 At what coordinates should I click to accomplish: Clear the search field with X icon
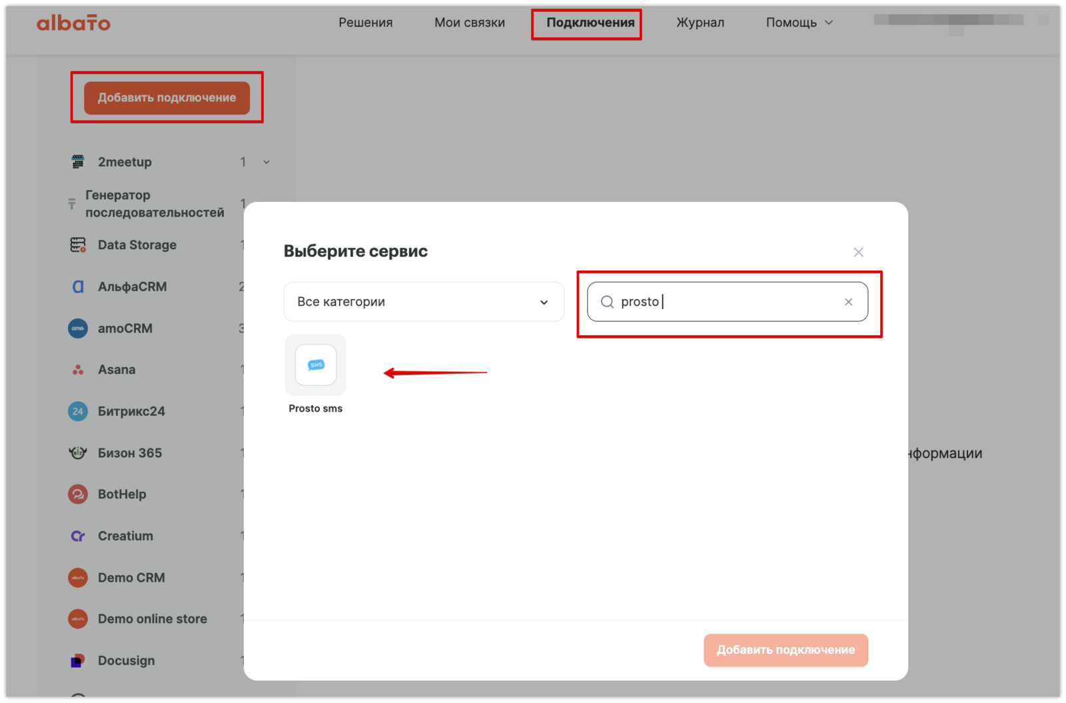pos(848,302)
